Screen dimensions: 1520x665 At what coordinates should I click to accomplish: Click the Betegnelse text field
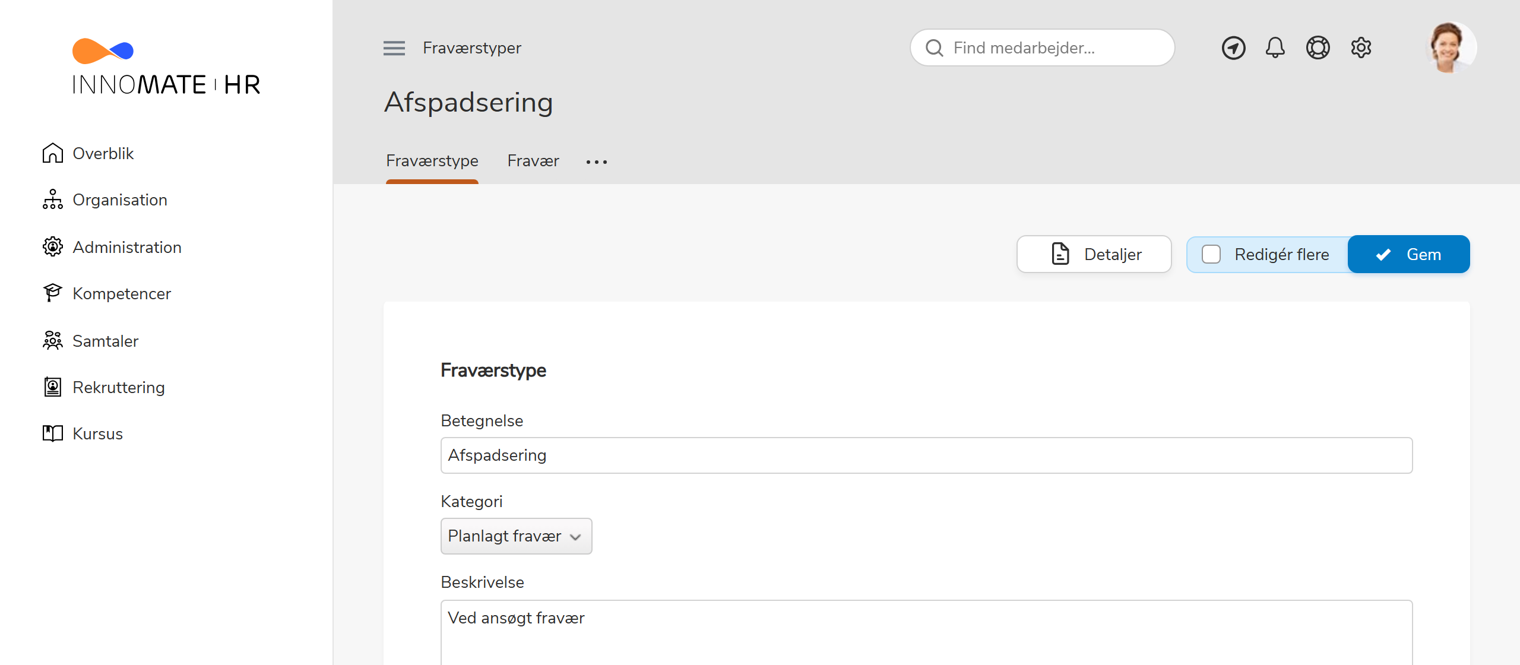click(926, 455)
